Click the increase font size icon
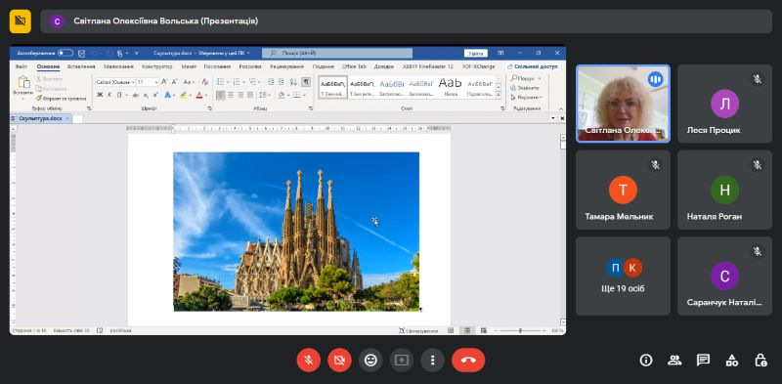Image resolution: width=782 pixels, height=384 pixels. click(164, 82)
